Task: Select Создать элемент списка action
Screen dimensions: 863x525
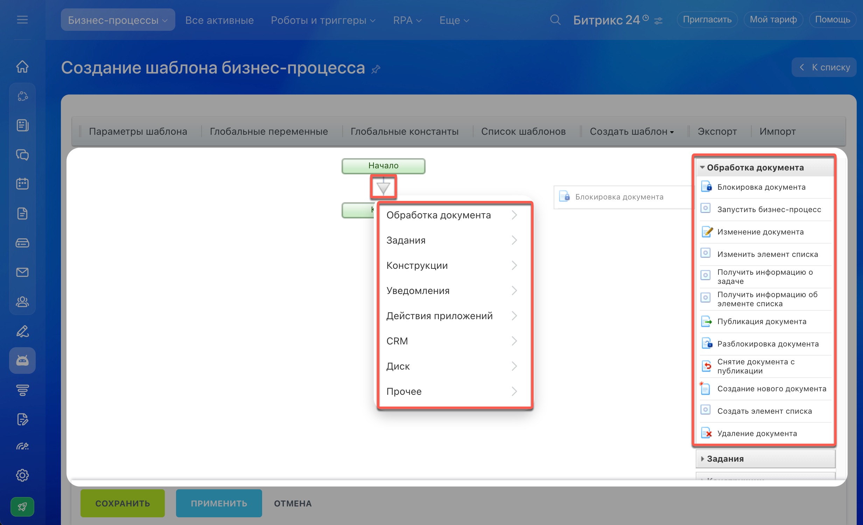Action: pyautogui.click(x=765, y=411)
